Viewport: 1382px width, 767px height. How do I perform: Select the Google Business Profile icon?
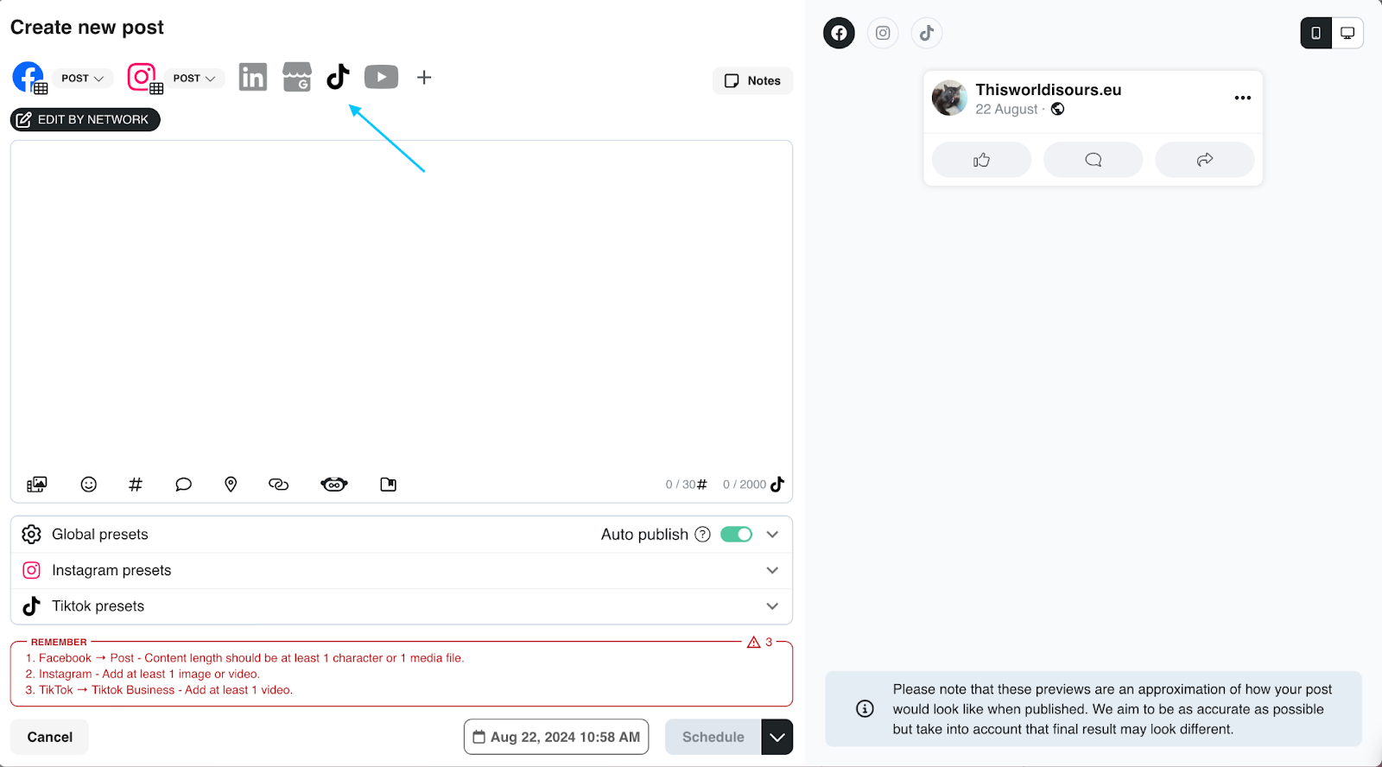297,77
